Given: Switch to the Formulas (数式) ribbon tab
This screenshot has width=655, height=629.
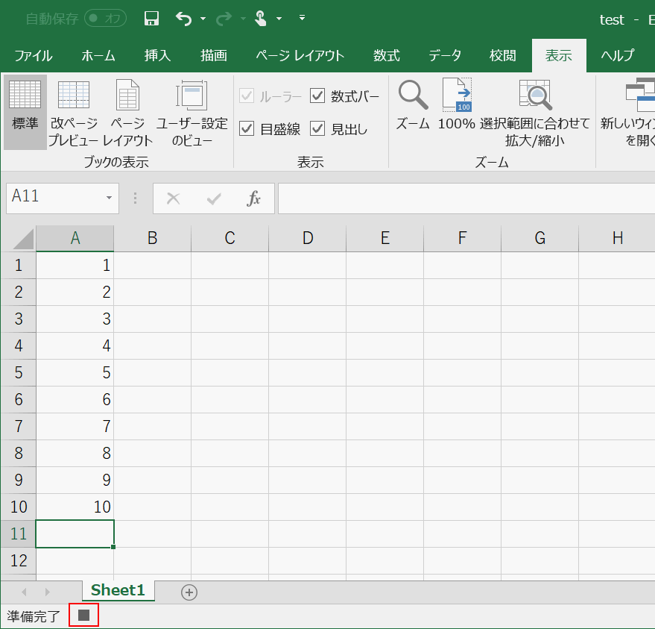Looking at the screenshot, I should [387, 55].
